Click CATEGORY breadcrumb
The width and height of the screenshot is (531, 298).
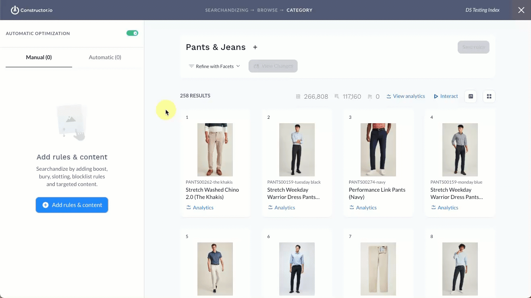(299, 10)
